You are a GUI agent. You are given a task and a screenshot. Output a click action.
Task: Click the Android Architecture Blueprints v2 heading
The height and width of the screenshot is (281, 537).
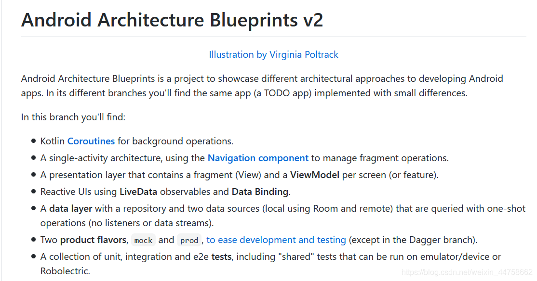coord(172,20)
